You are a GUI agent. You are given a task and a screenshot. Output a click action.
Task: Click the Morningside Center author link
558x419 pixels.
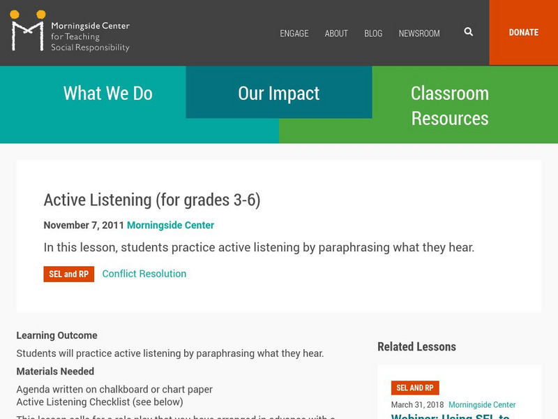170,226
